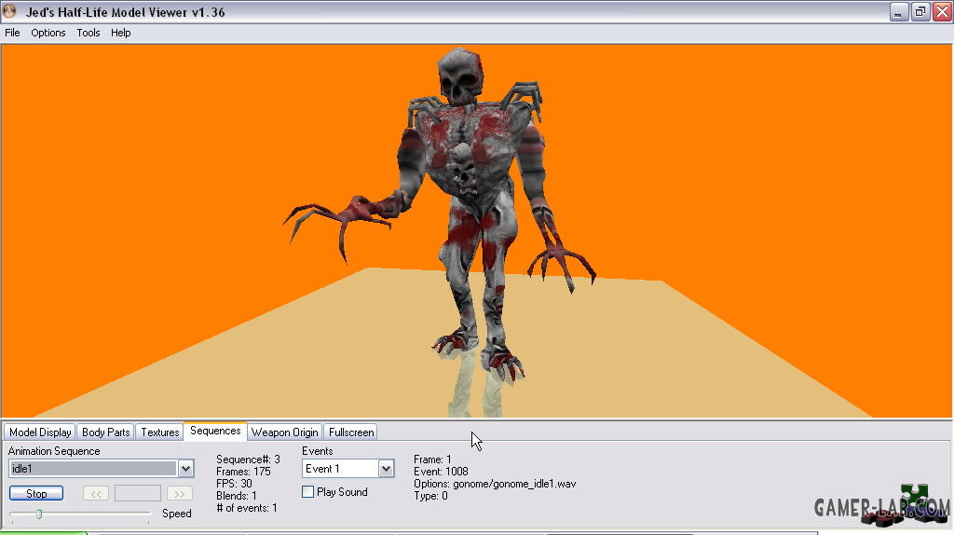Select the Sequences tab
The height and width of the screenshot is (535, 954).
tap(215, 431)
